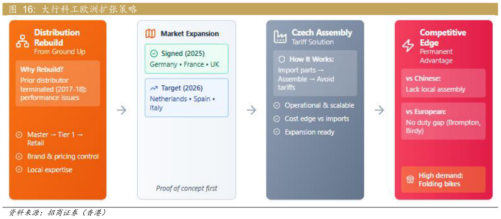Click the shield icon beside How It Works
The image size is (501, 219).
[282, 59]
